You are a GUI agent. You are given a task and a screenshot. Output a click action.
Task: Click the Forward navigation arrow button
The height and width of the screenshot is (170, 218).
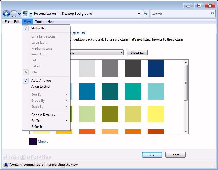click(14, 14)
